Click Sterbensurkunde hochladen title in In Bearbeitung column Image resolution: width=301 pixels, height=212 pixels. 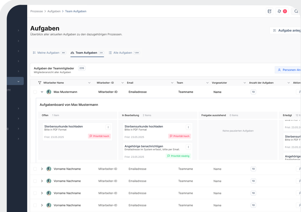point(144,126)
